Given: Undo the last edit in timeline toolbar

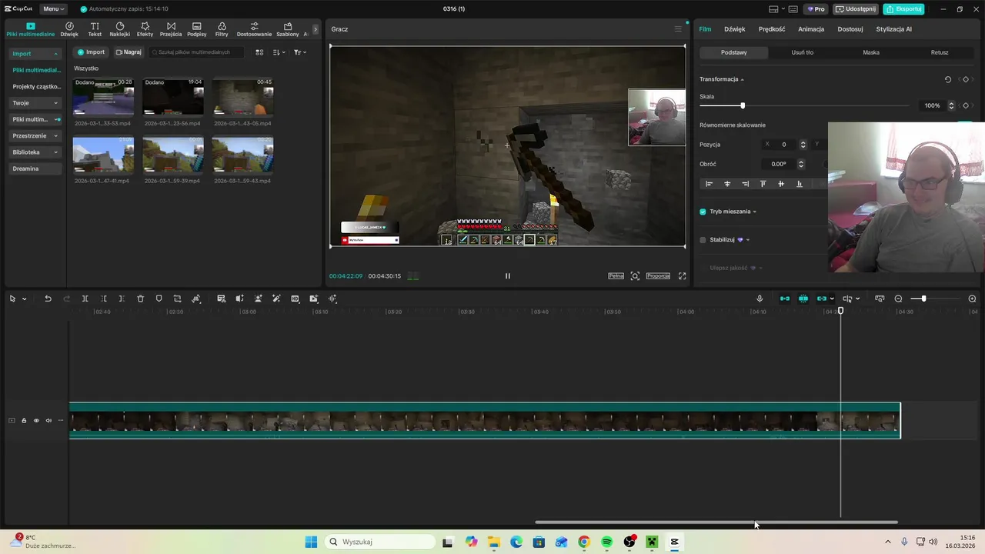Looking at the screenshot, I should (x=48, y=299).
